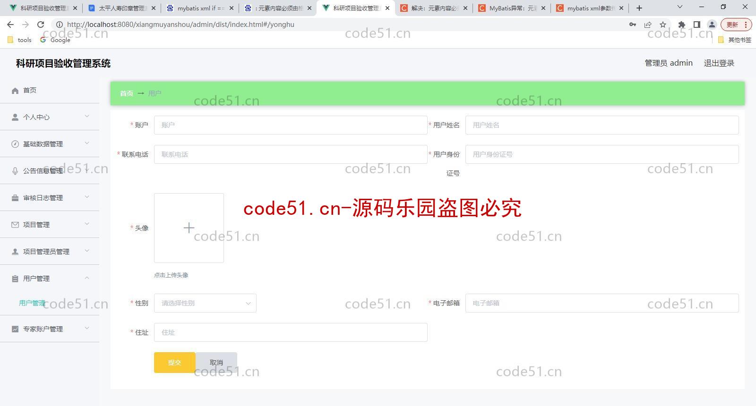Open a new browser tab

tap(639, 8)
